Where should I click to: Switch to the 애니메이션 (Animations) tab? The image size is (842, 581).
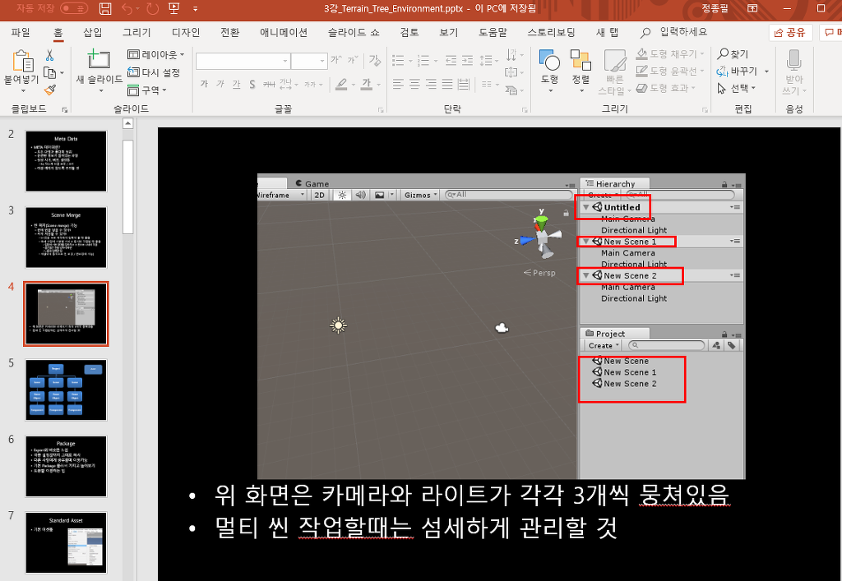point(284,33)
